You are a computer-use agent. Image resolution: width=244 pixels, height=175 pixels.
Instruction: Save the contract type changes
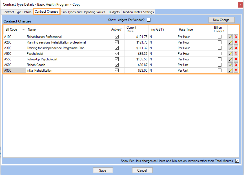pos(103,170)
